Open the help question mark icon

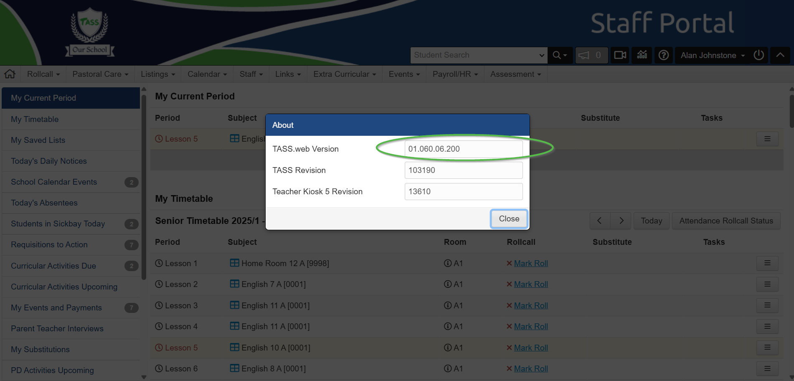(663, 55)
